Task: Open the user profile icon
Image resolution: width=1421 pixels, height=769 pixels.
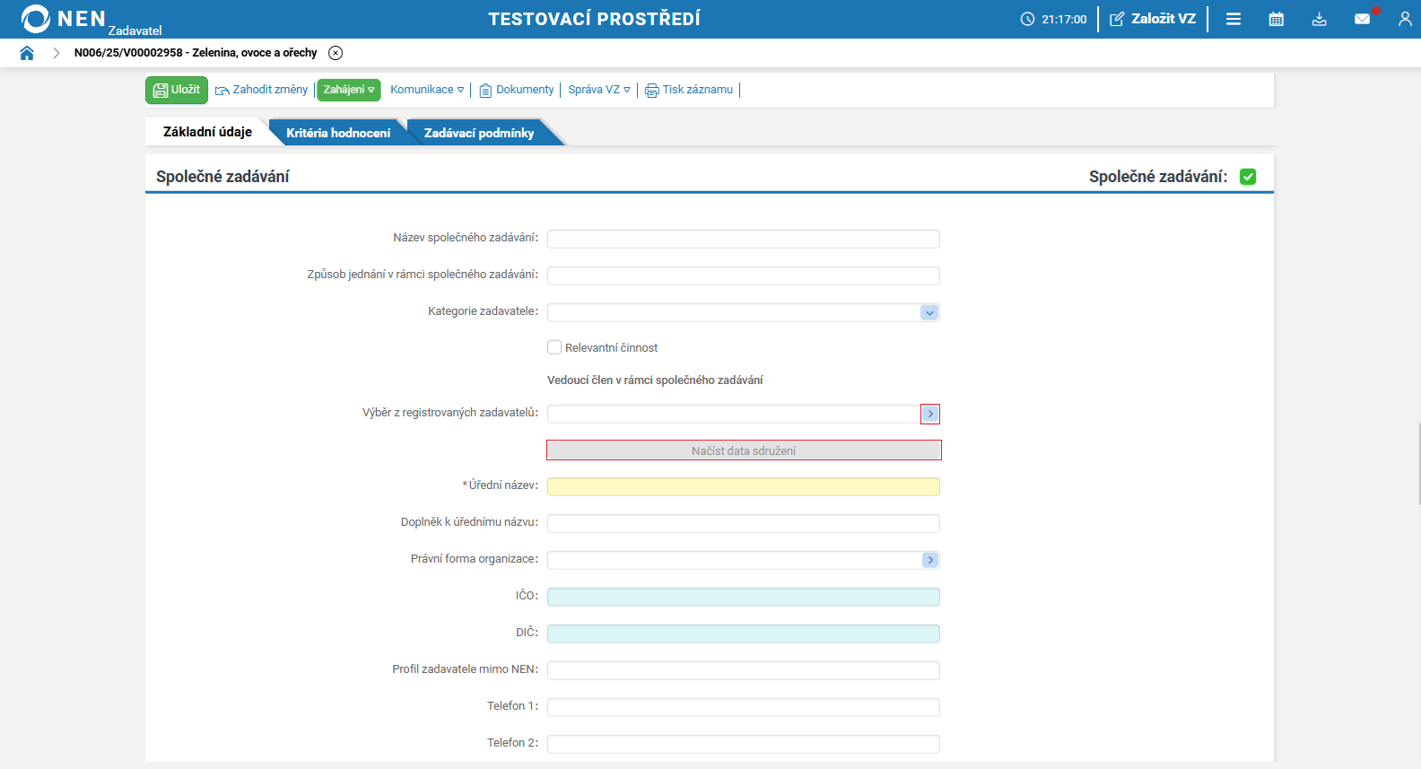Action: pyautogui.click(x=1404, y=19)
